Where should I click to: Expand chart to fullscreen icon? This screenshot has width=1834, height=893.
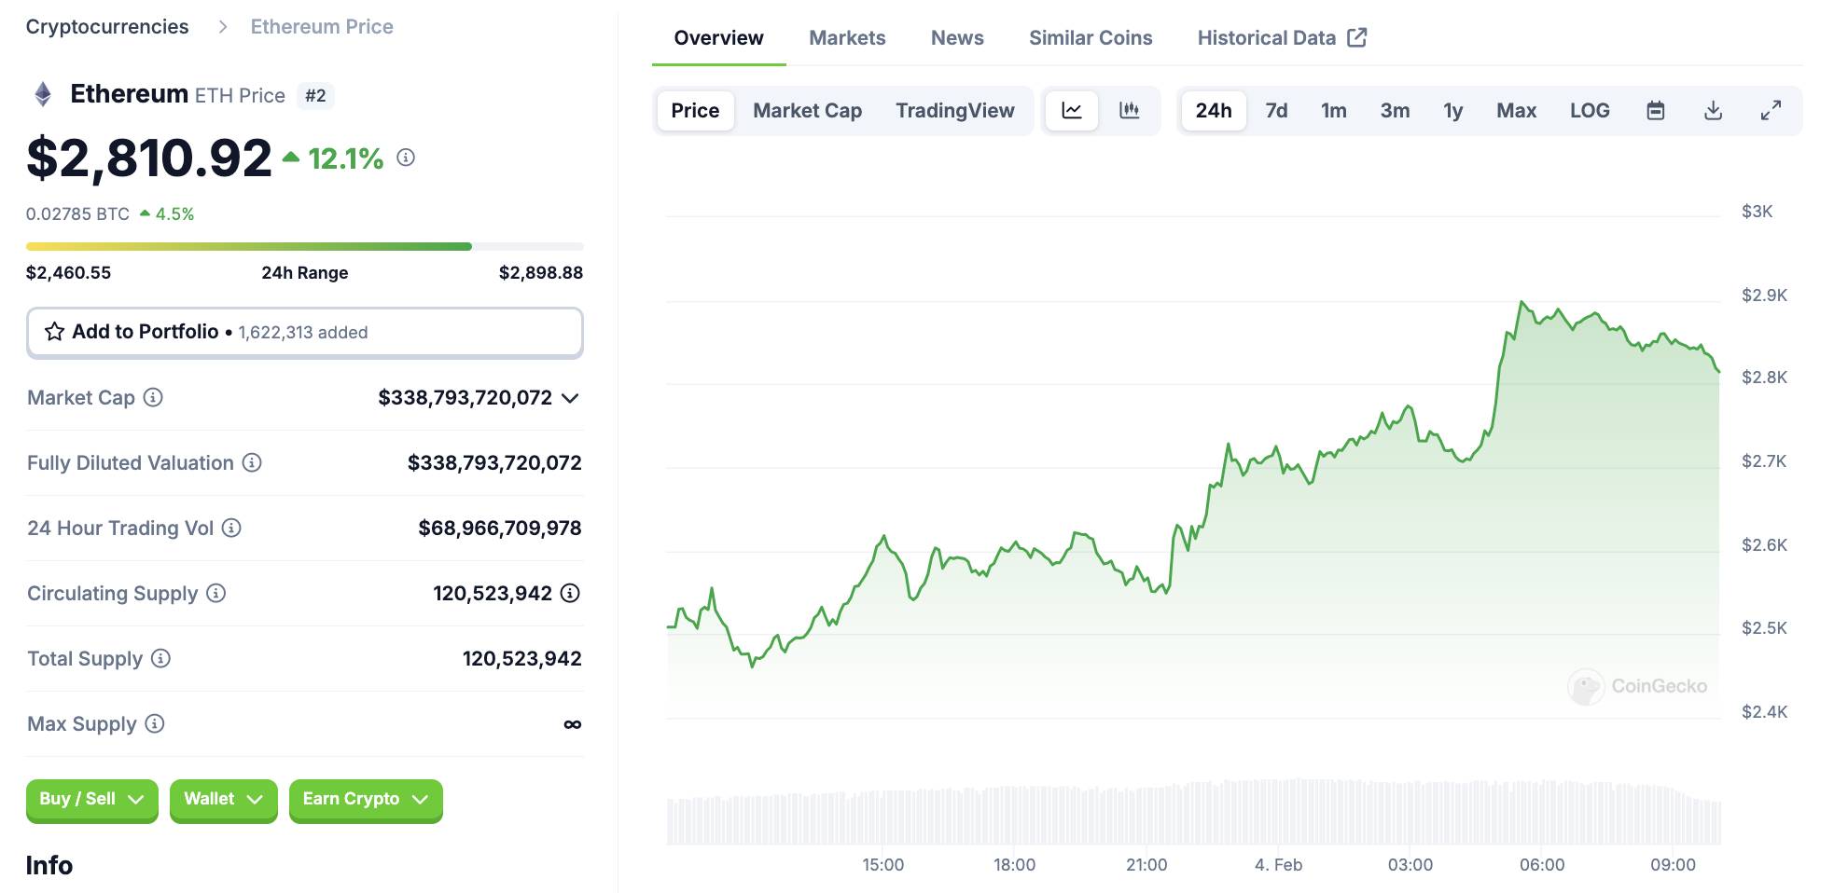[x=1771, y=111]
